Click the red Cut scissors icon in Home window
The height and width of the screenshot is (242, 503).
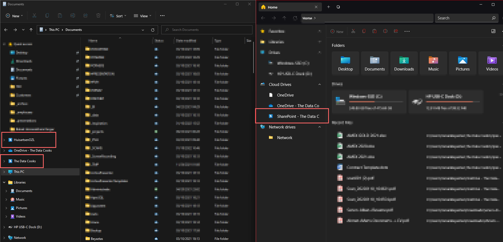pos(353,31)
